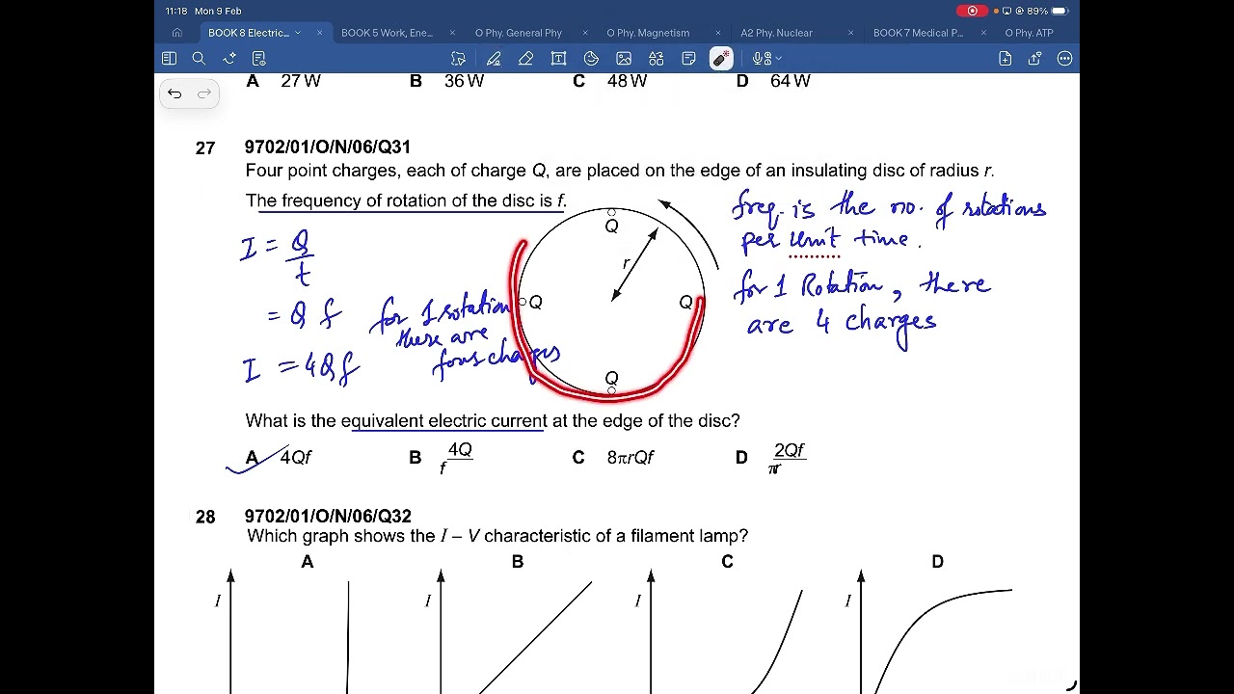Insert an image with picture tool
The image size is (1234, 694).
coord(624,59)
